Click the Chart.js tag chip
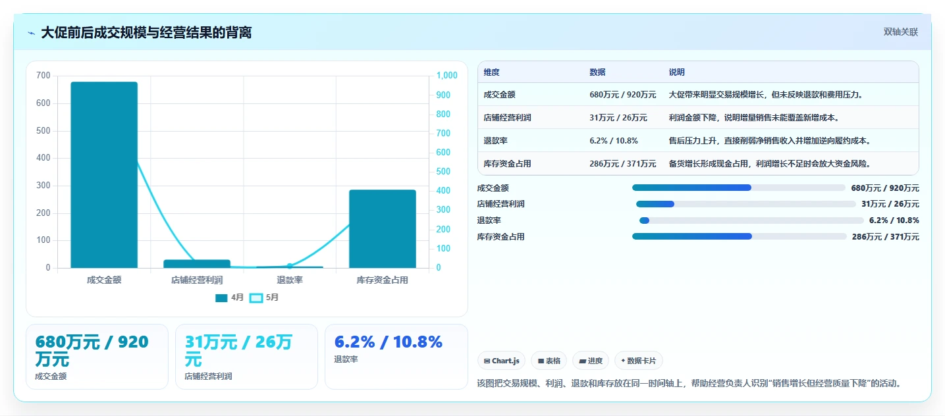 click(x=501, y=361)
